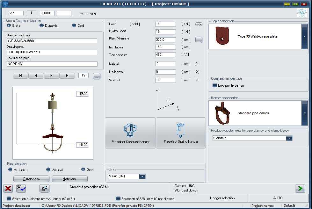Toggle Low profile design checkbox
This screenshot has height=209, width=312.
[214, 85]
